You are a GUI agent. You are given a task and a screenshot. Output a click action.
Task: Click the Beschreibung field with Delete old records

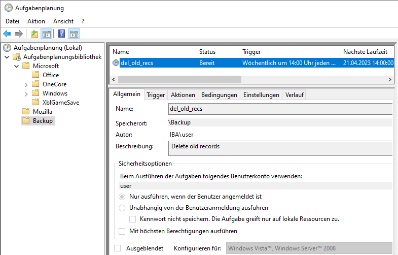[x=280, y=148]
